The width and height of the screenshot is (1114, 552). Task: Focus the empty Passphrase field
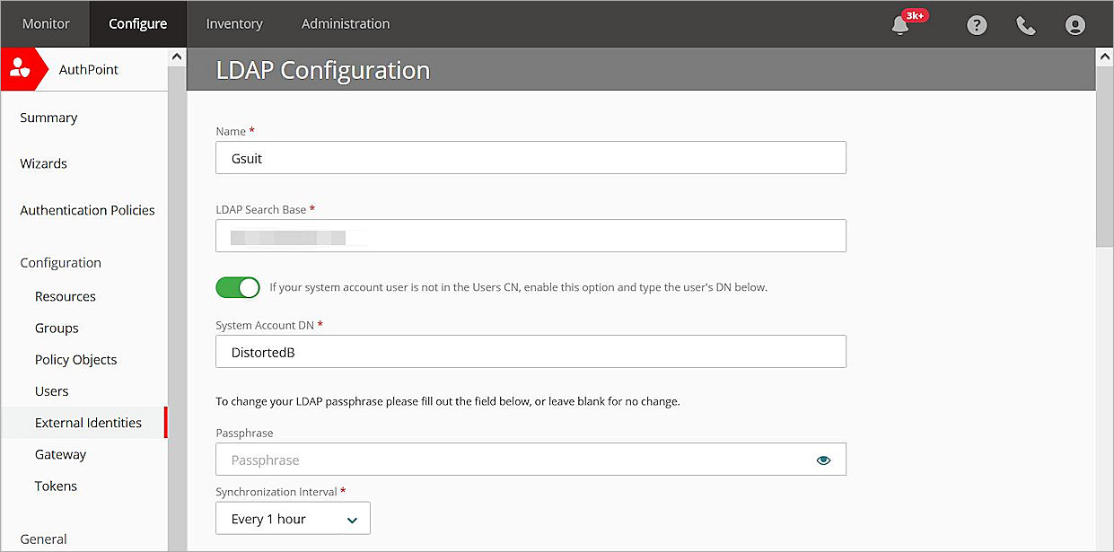[x=512, y=460]
